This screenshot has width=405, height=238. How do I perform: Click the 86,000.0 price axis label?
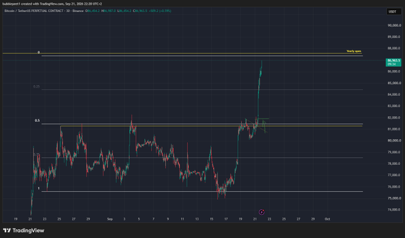394,71
